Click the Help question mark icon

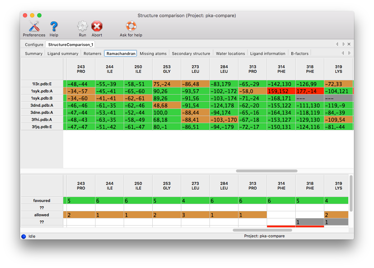click(x=54, y=26)
